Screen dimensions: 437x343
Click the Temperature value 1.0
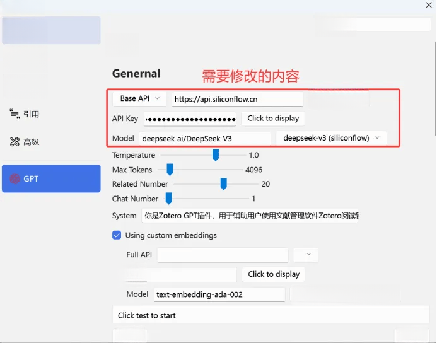click(x=253, y=155)
